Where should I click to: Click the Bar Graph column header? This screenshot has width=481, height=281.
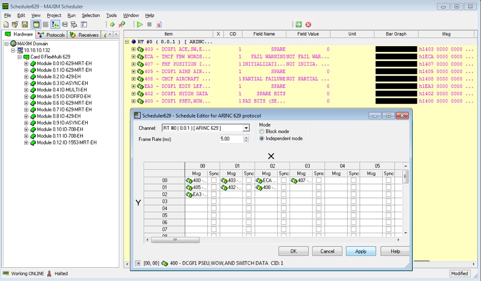pyautogui.click(x=396, y=34)
